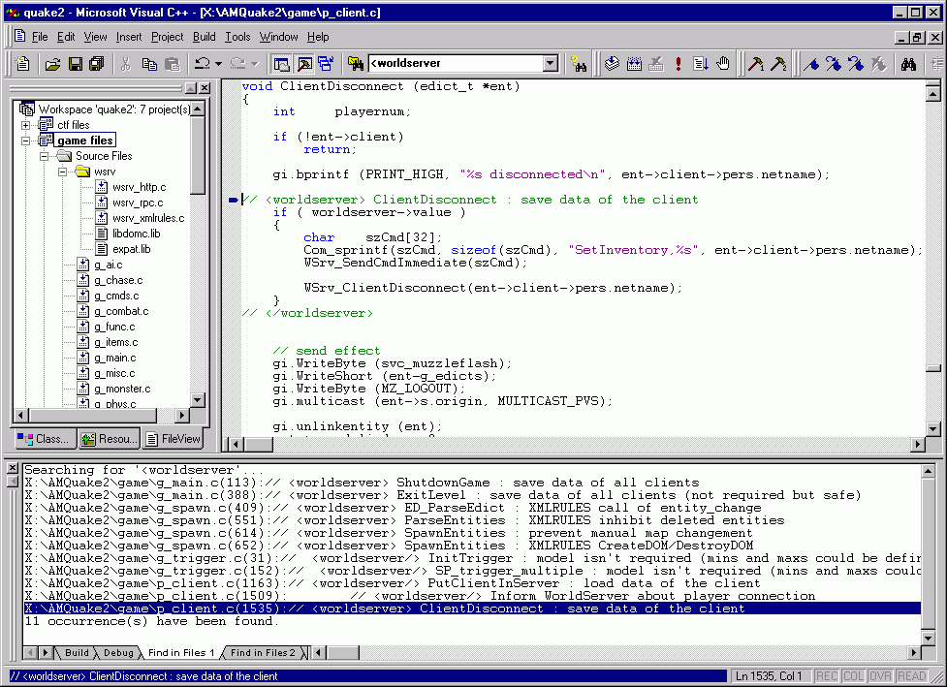Jump to next bookmark flag icon
This screenshot has height=687, width=947.
[x=834, y=63]
